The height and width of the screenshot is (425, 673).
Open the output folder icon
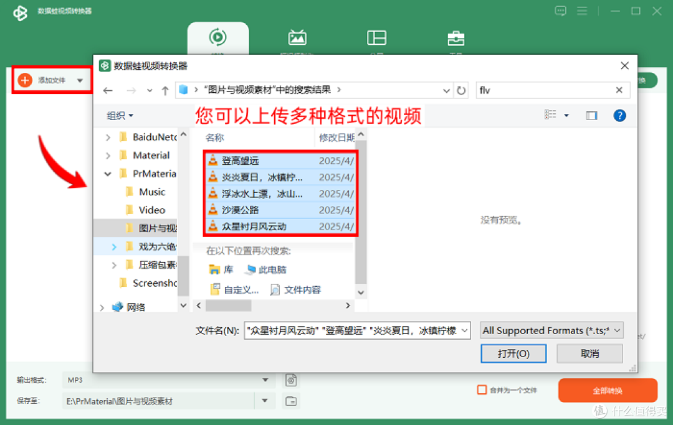pos(291,401)
